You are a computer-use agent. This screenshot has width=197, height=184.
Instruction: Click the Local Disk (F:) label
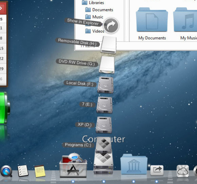tap(80, 83)
